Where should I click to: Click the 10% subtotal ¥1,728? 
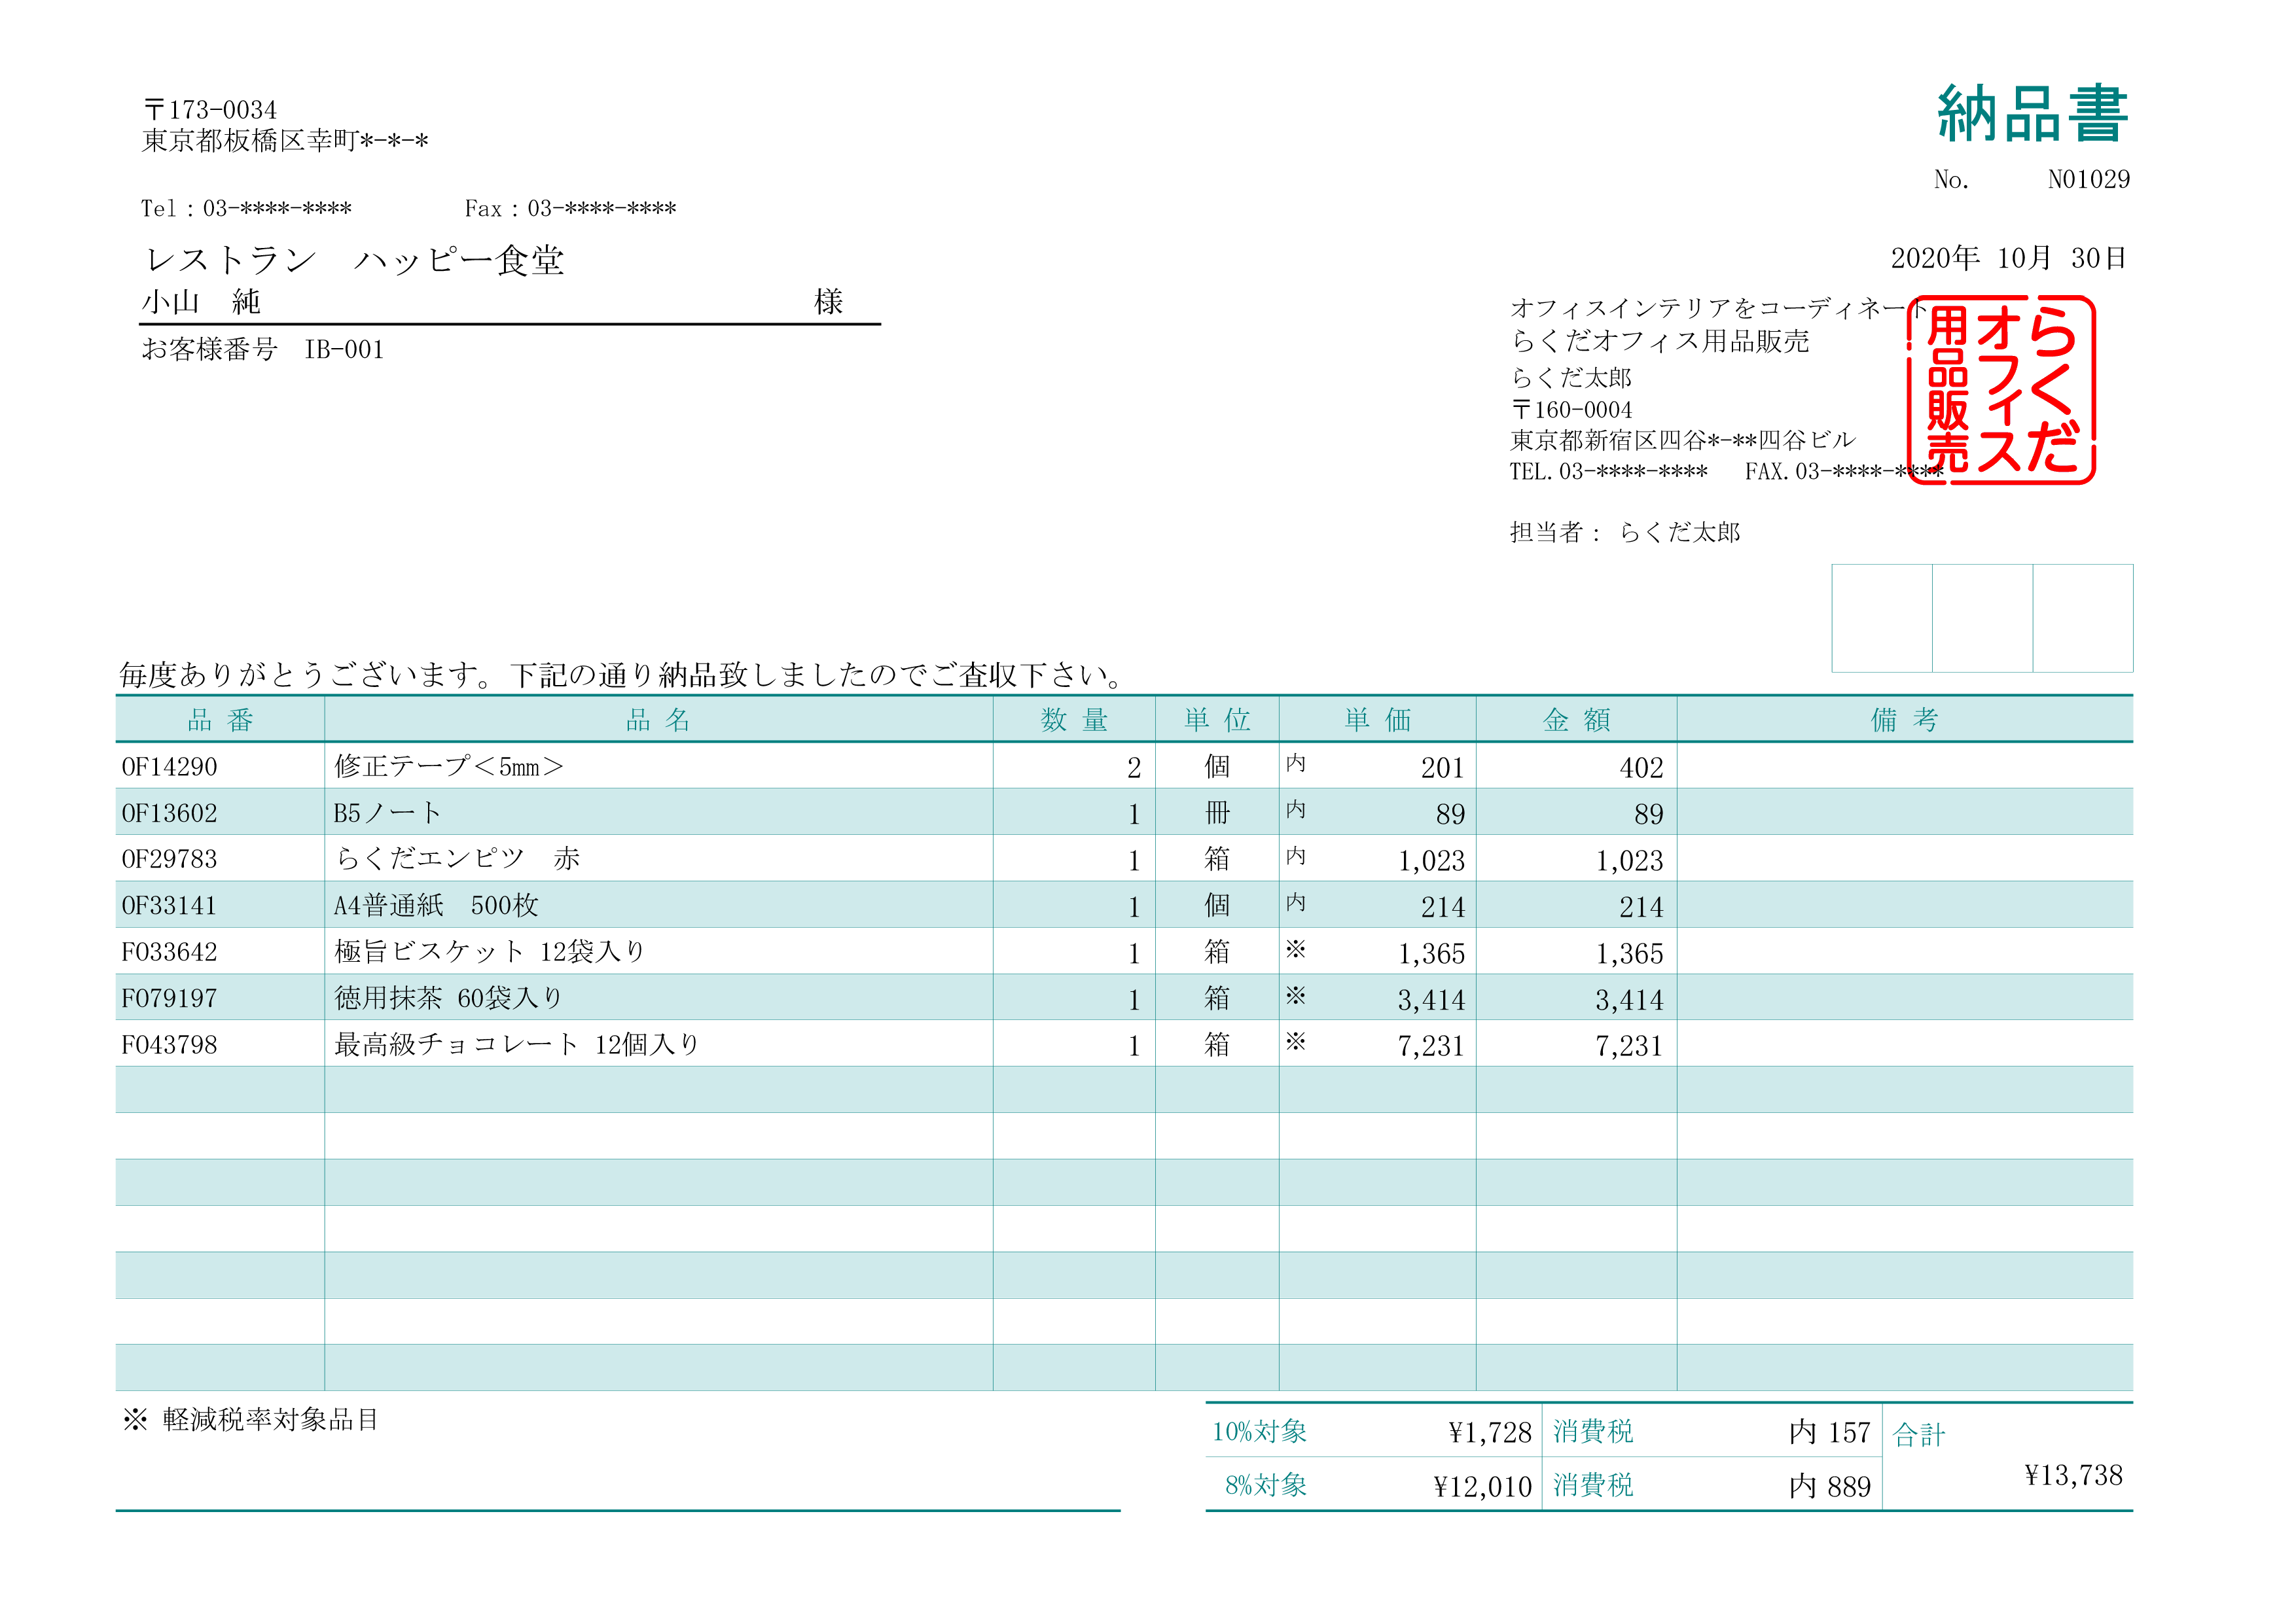coord(1490,1434)
